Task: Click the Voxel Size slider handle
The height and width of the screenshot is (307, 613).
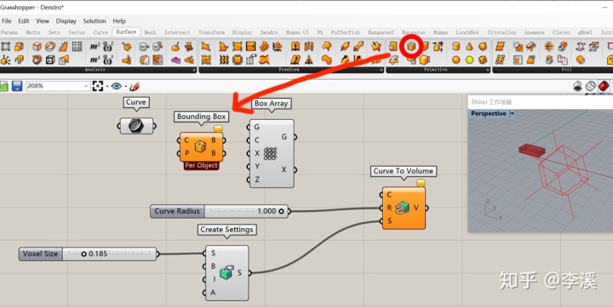Action: click(83, 254)
